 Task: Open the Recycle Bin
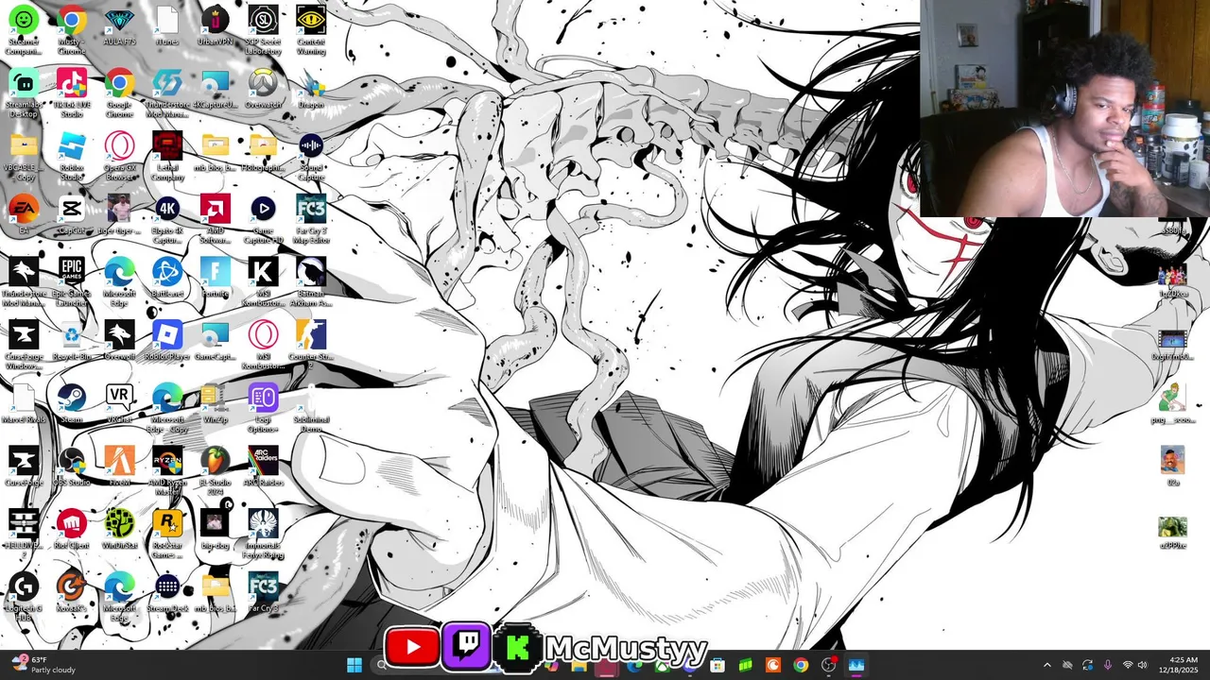pyautogui.click(x=72, y=342)
